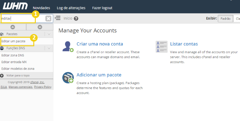The width and height of the screenshot is (240, 121).
Task: Open the help question mark icon beside Início
Action: [x=76, y=19]
